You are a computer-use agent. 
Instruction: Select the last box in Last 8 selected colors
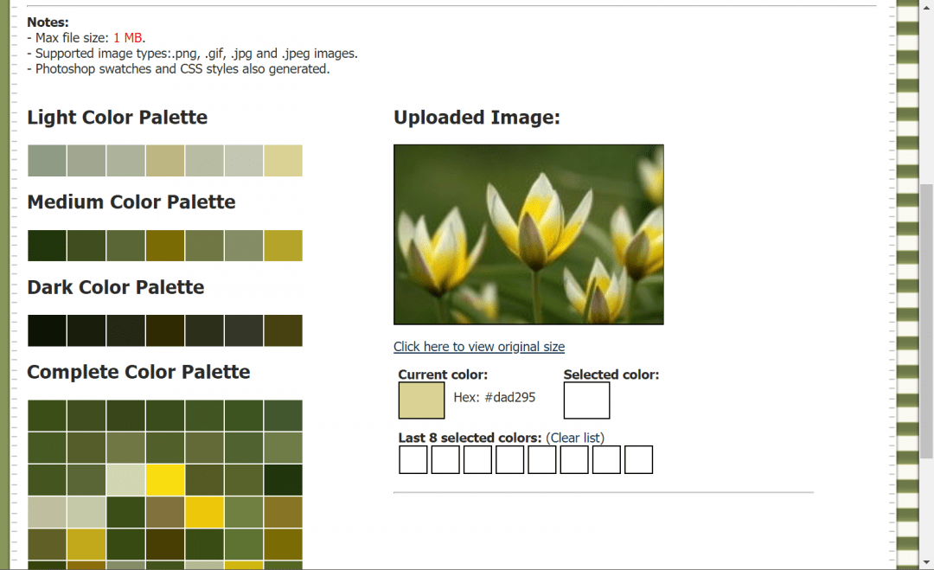(638, 459)
